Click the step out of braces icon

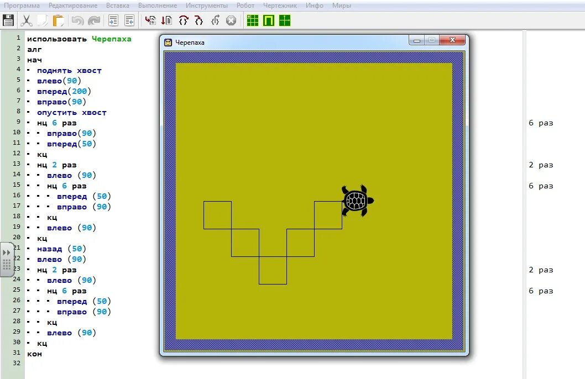[x=215, y=20]
